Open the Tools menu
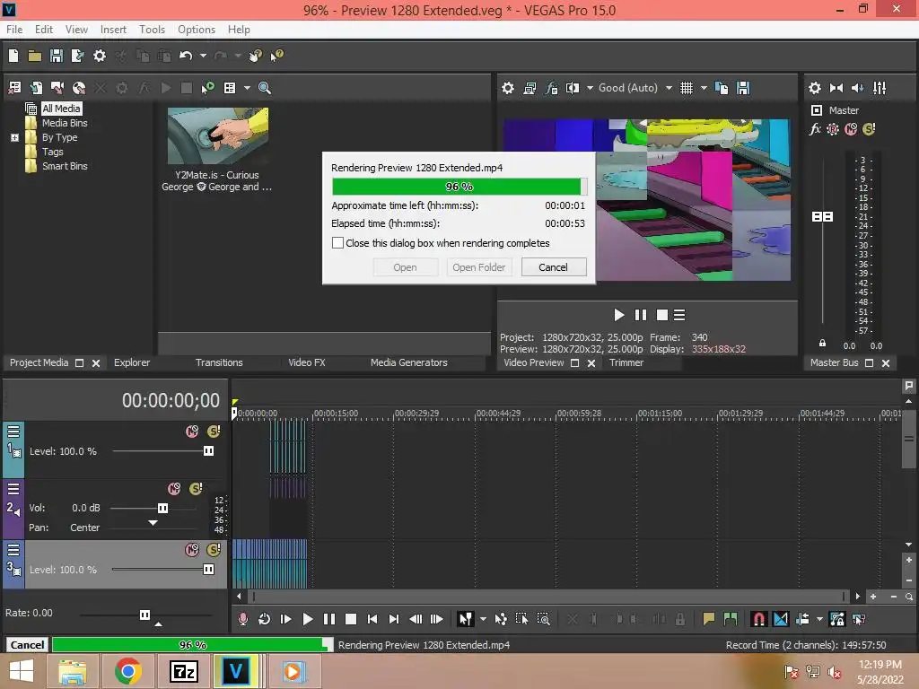 pos(152,30)
